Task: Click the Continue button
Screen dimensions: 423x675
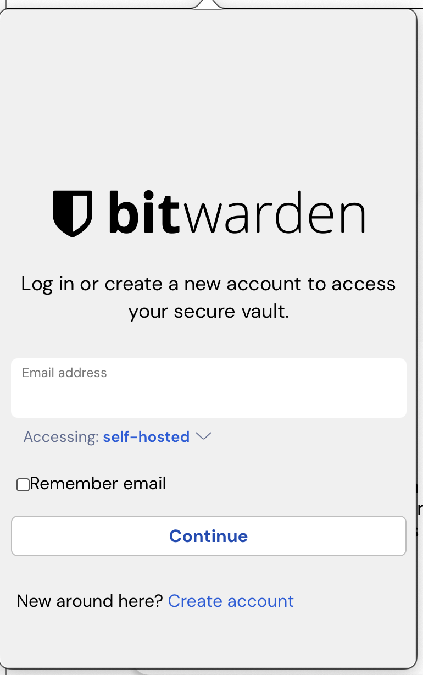Action: coord(209,536)
